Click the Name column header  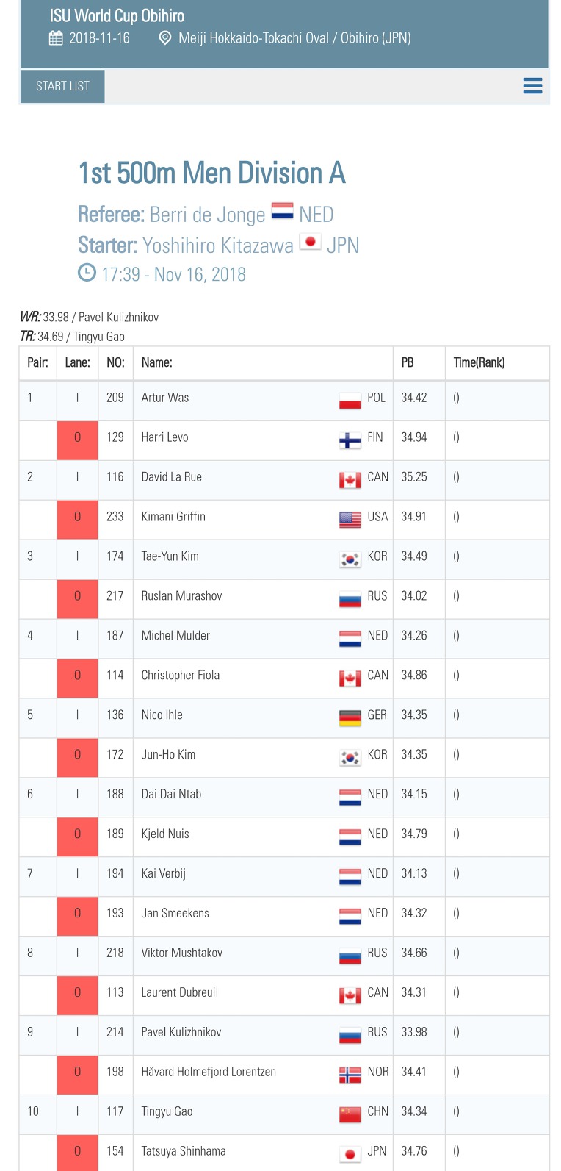[x=156, y=362]
